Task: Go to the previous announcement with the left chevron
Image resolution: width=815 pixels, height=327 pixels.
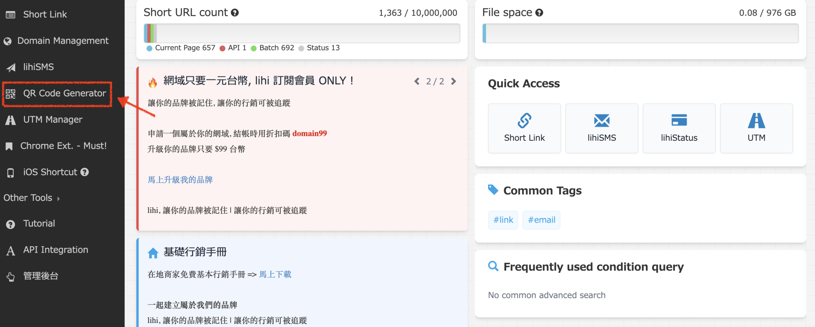Action: coord(417,82)
